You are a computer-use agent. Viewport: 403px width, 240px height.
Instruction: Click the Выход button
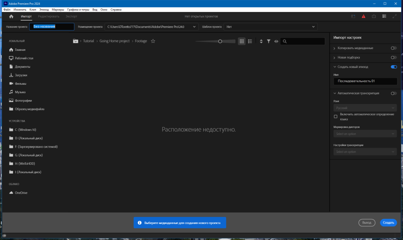(x=367, y=223)
